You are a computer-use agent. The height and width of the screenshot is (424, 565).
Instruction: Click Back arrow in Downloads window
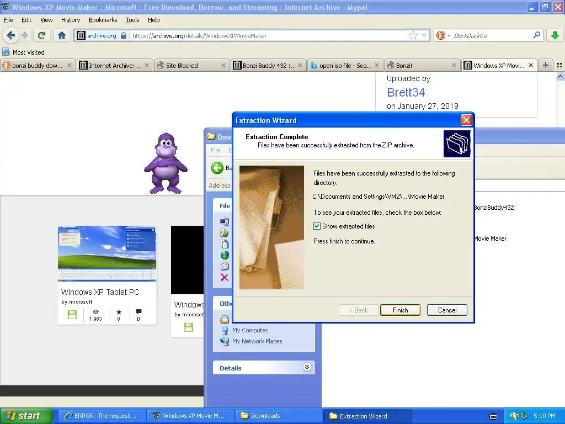pos(217,168)
